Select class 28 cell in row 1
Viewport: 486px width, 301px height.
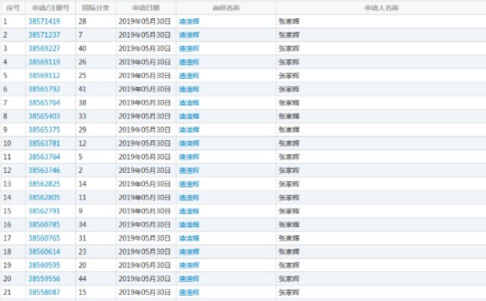96,21
